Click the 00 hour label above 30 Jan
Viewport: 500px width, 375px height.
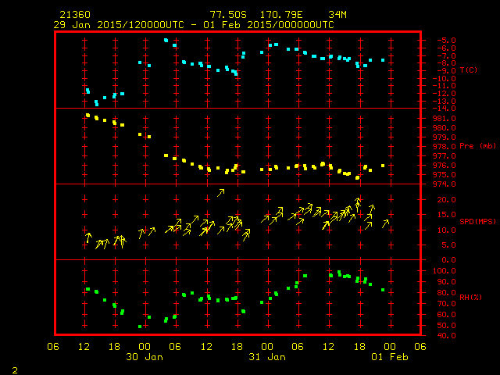click(x=145, y=347)
